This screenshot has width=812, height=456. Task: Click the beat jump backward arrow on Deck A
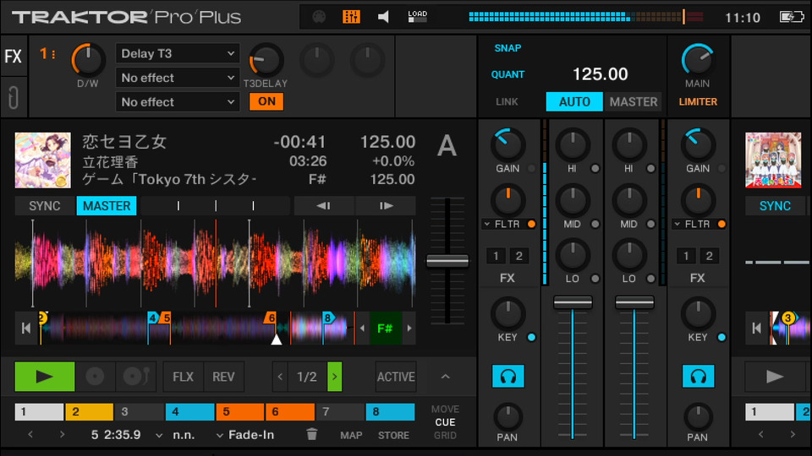click(x=324, y=206)
